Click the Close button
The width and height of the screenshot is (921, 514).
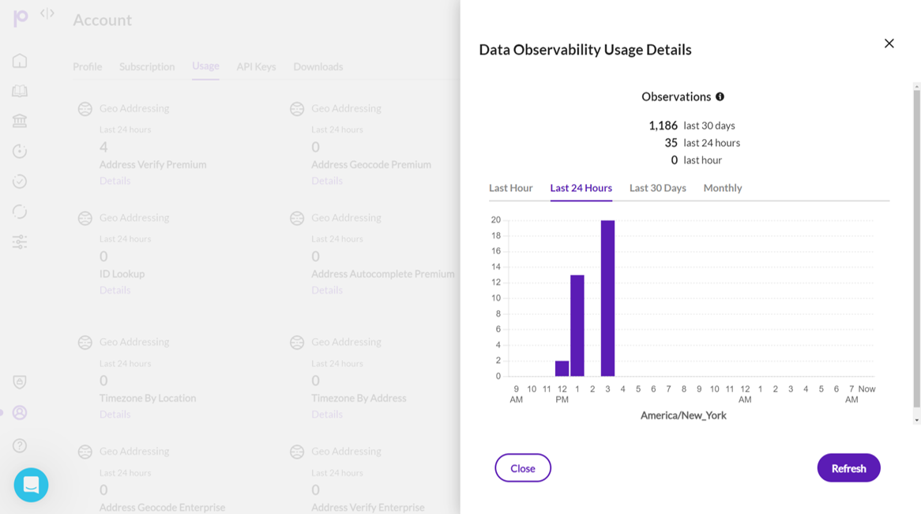pyautogui.click(x=523, y=468)
